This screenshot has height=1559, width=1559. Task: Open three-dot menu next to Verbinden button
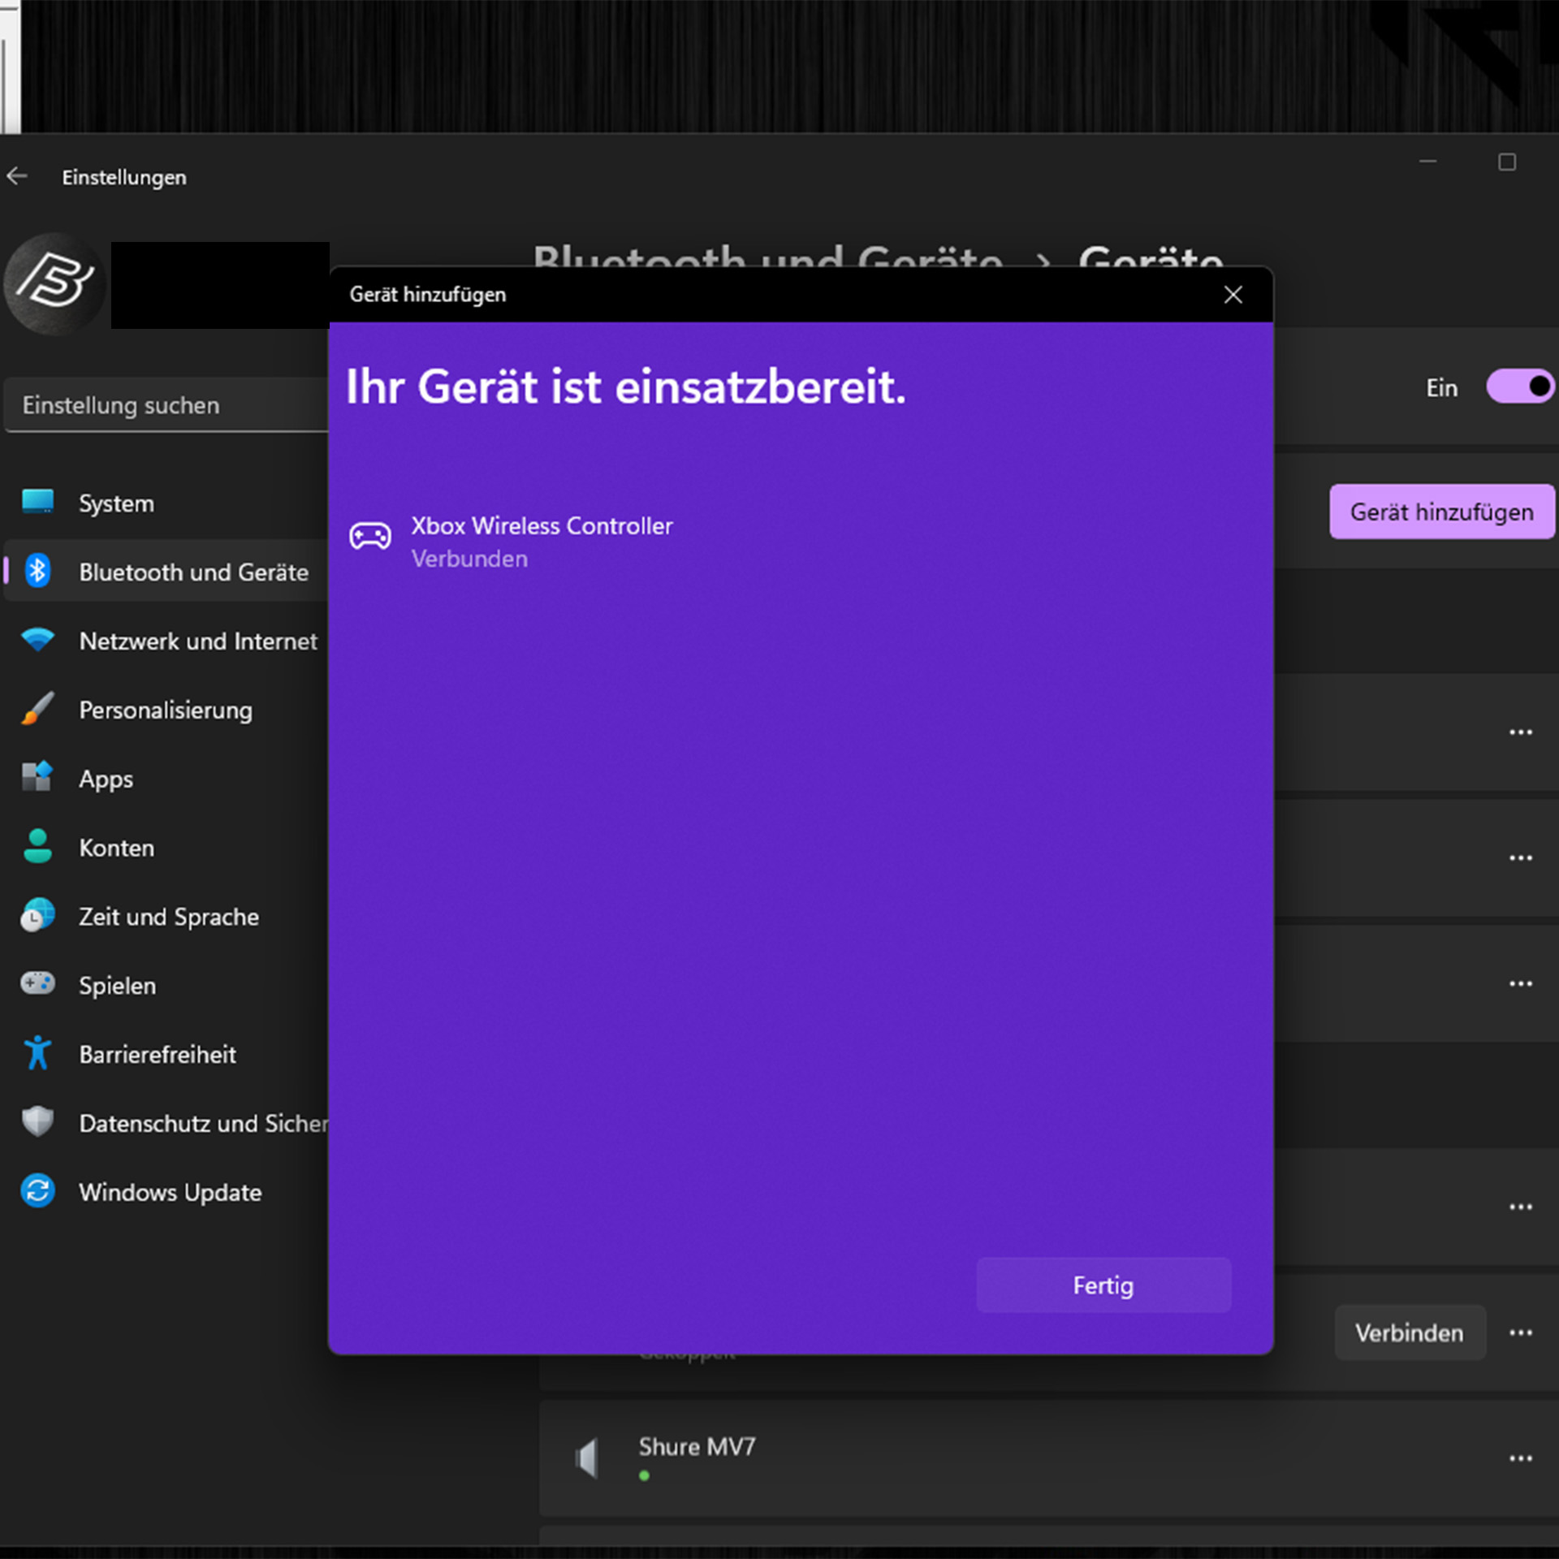1520,1332
